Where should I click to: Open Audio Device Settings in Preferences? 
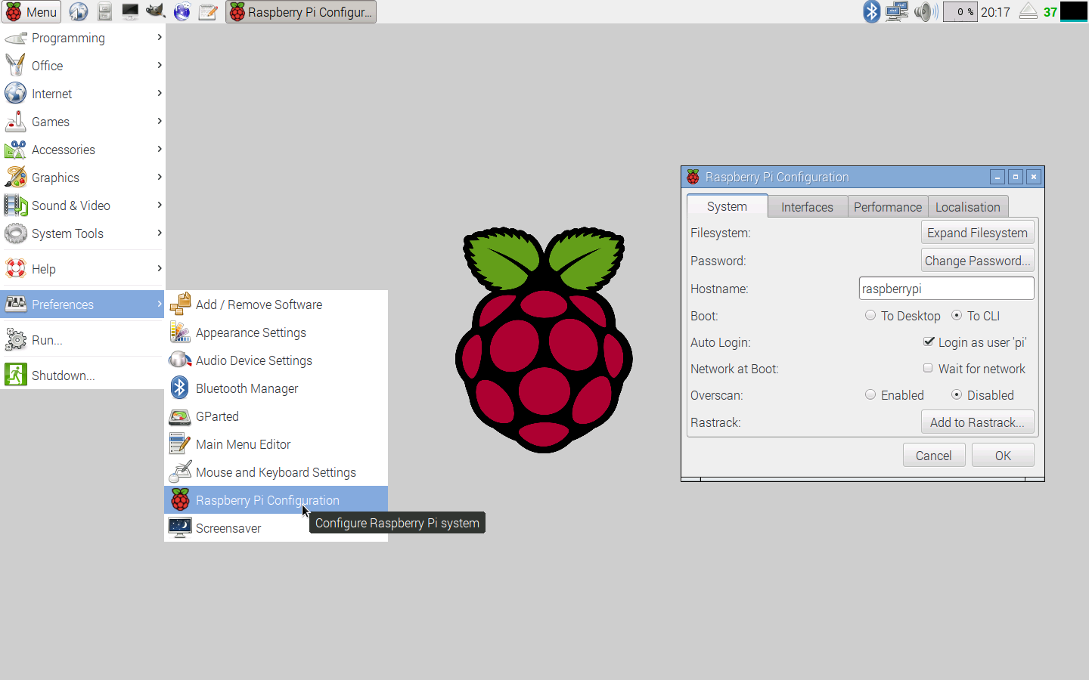[x=253, y=360]
